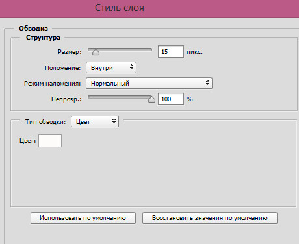Screen dimensions: 299x244
Task: Open the Режим наложения dropdown set to Нормальный
Action: coord(149,83)
